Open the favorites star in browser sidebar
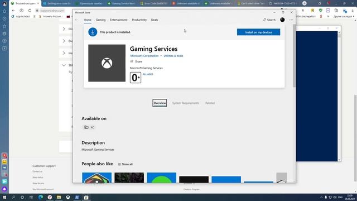This screenshot has width=357, height=201. [4, 26]
